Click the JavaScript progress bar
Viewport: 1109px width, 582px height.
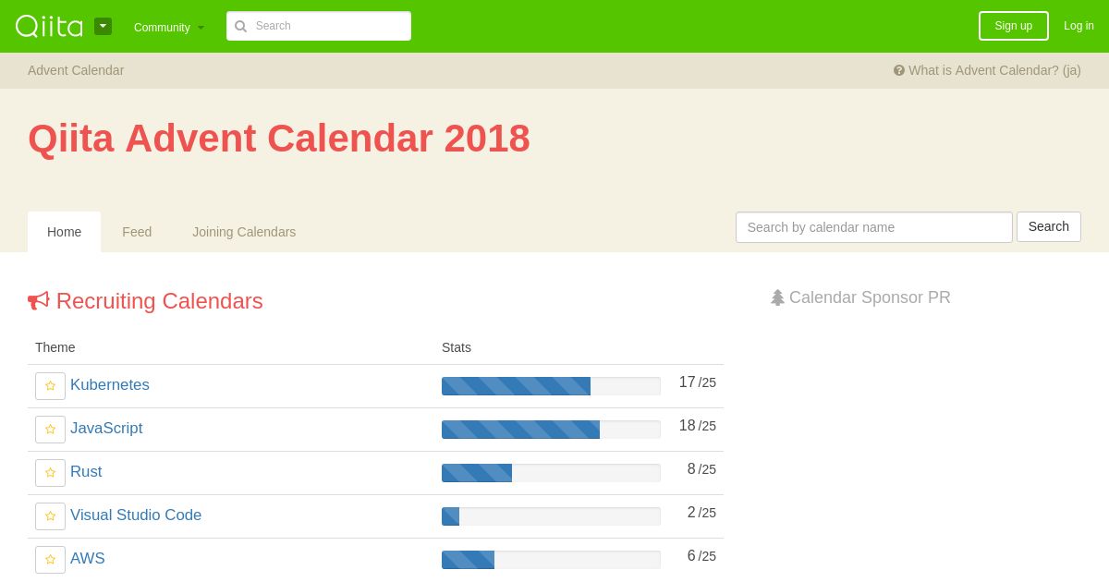coord(551,430)
